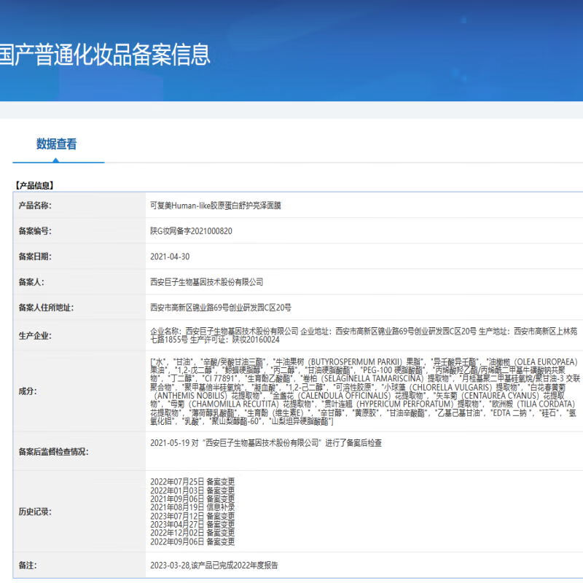
Task: Click the filing number 陕G妆网备字2021000820
Action: (x=191, y=232)
